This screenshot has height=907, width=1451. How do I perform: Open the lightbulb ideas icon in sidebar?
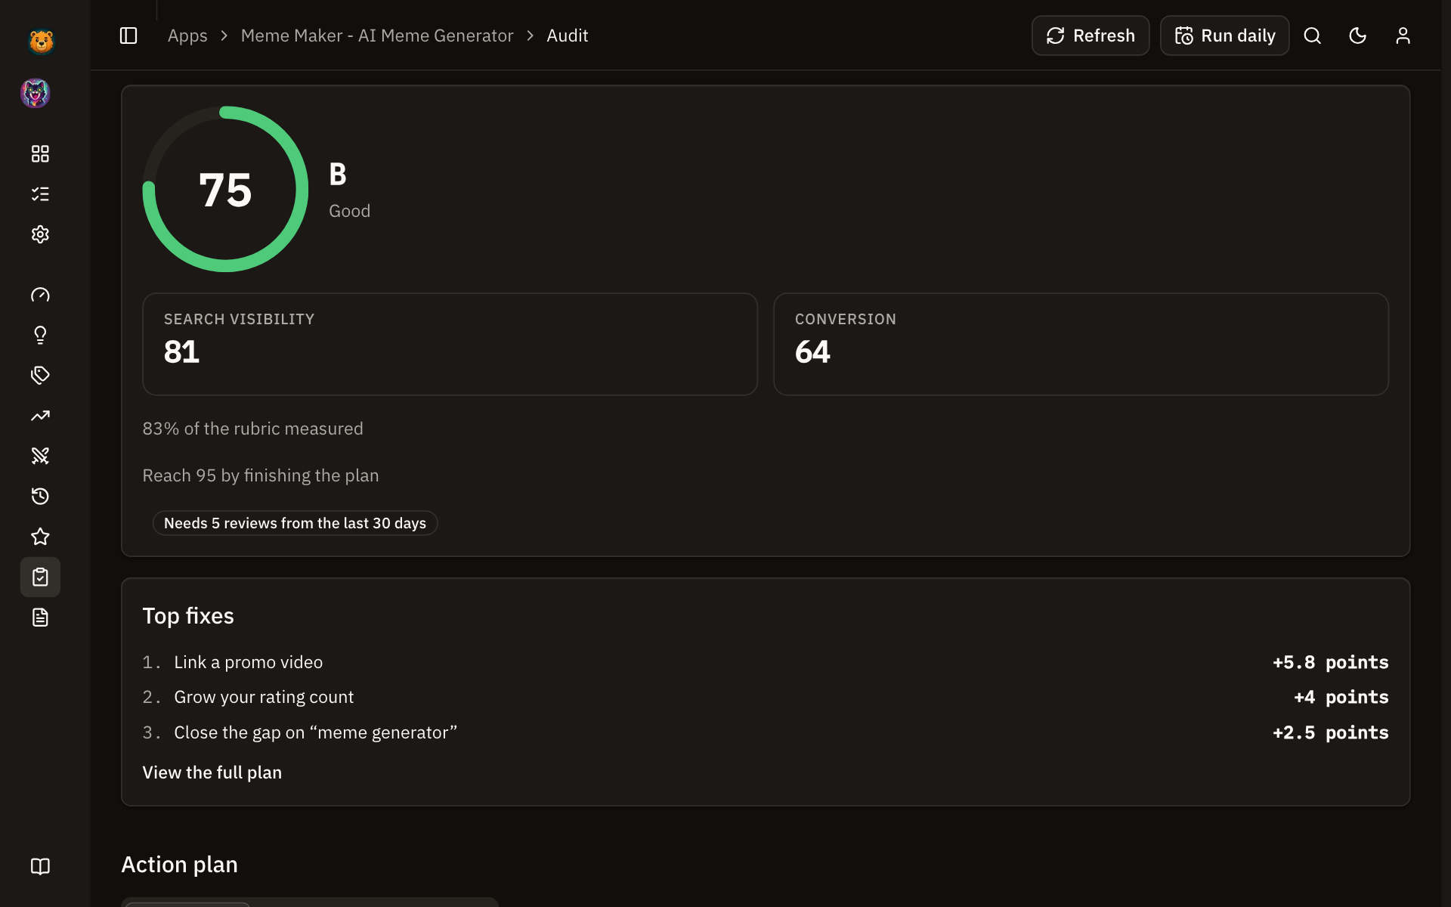(40, 335)
